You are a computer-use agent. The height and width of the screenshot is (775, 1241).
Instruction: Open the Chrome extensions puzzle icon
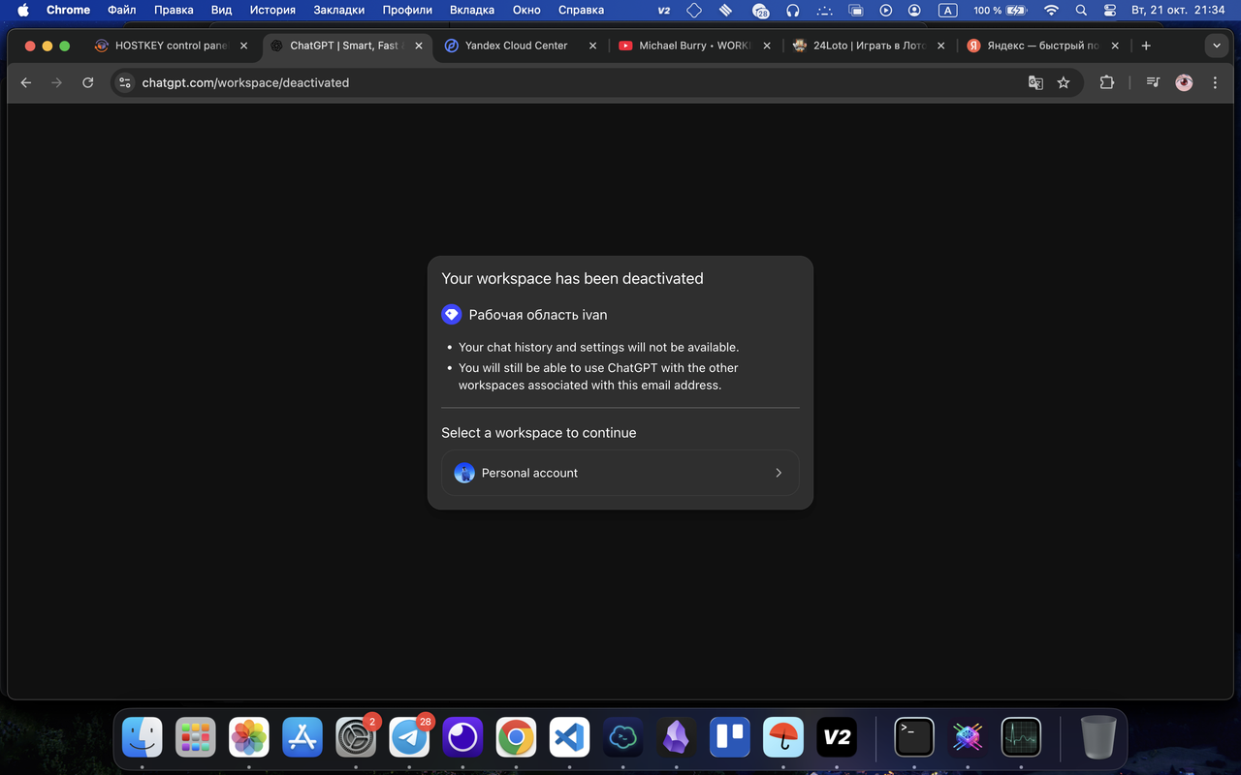pyautogui.click(x=1107, y=82)
